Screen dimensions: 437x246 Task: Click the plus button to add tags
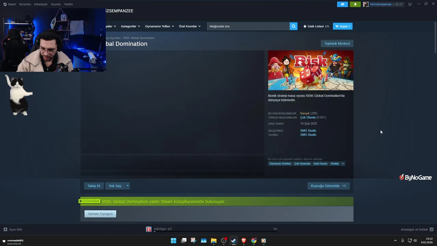(343, 164)
